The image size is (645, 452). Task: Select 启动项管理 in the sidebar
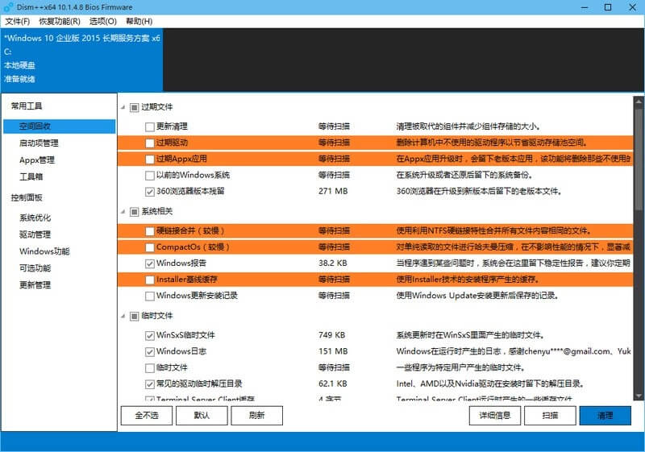click(39, 143)
